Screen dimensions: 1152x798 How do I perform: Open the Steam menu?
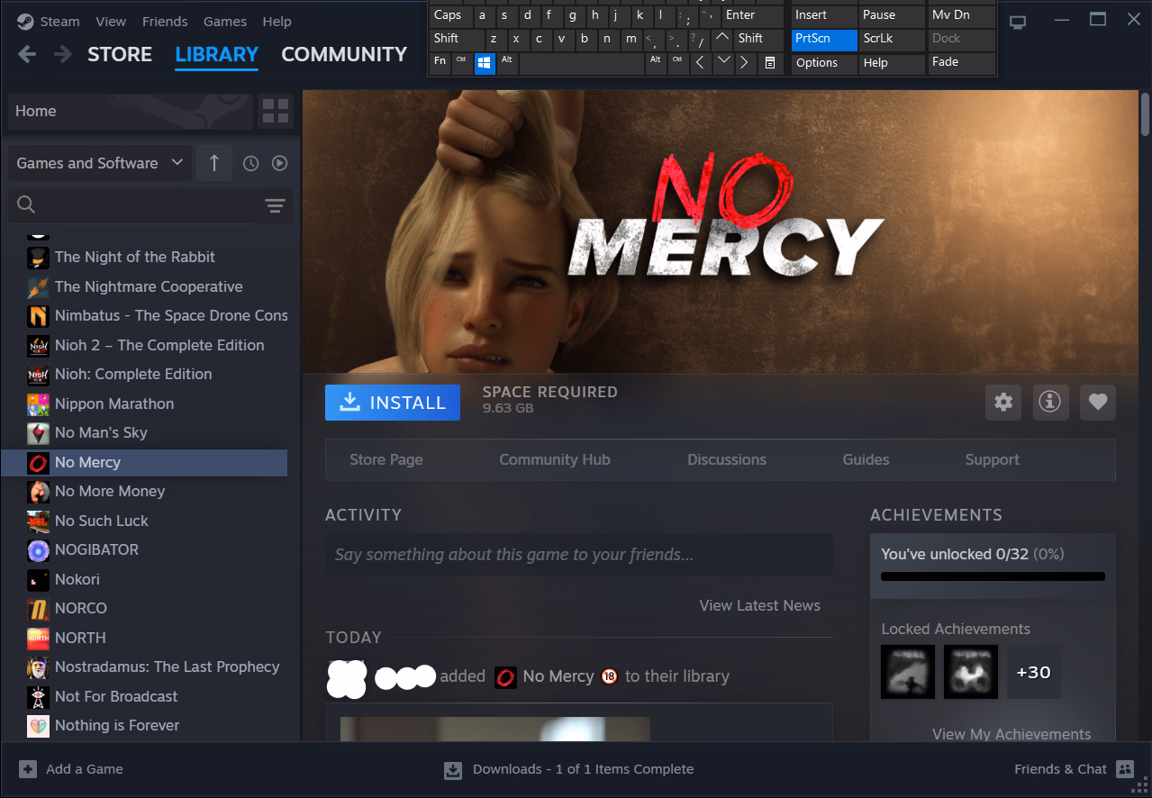[x=60, y=22]
